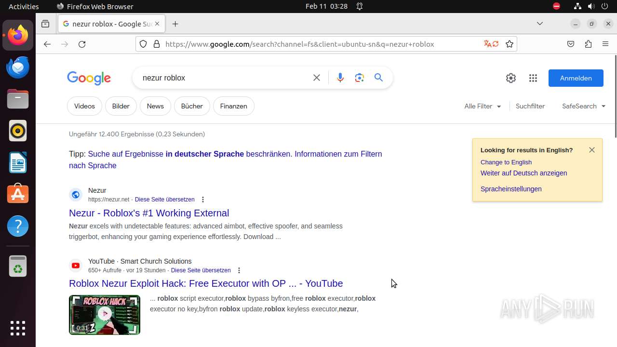Open the Files manager dock icon

click(18, 99)
